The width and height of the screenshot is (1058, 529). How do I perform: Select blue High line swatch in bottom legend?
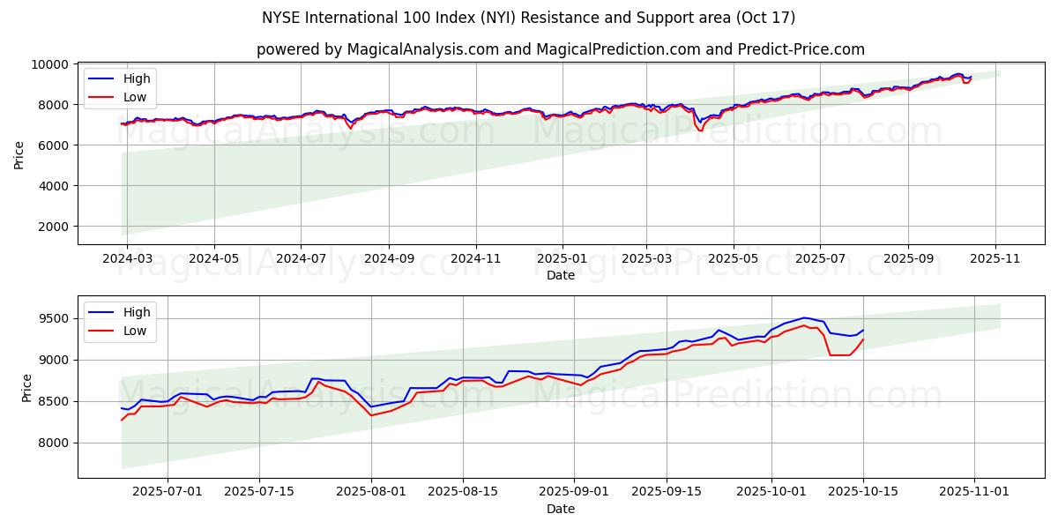click(x=102, y=312)
